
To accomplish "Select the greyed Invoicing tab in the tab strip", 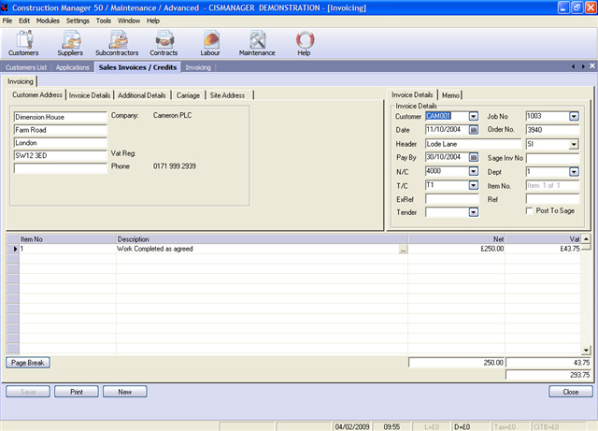I will coord(198,67).
